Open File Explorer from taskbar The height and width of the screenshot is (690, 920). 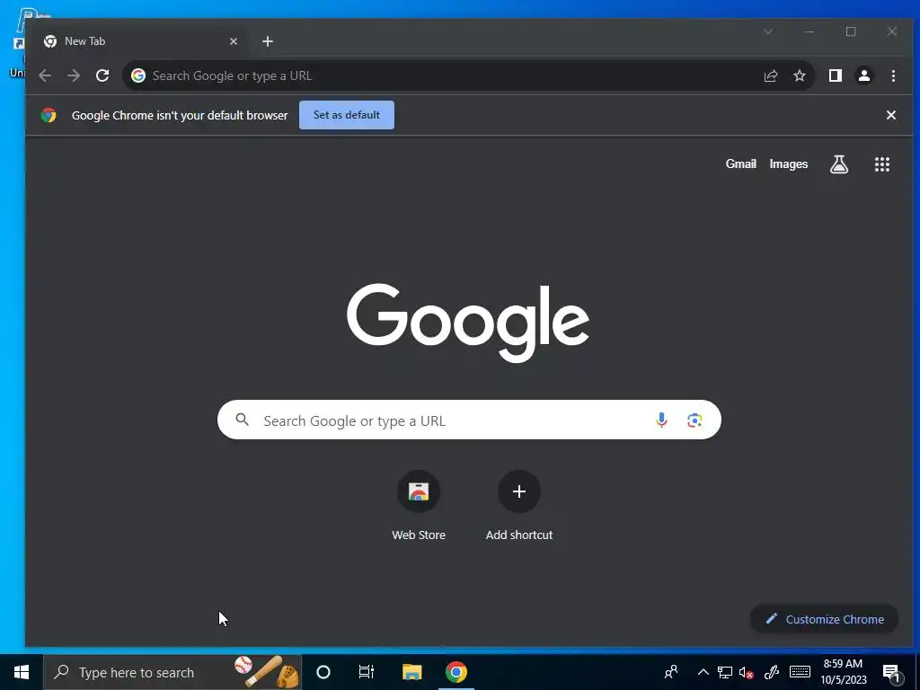point(411,672)
